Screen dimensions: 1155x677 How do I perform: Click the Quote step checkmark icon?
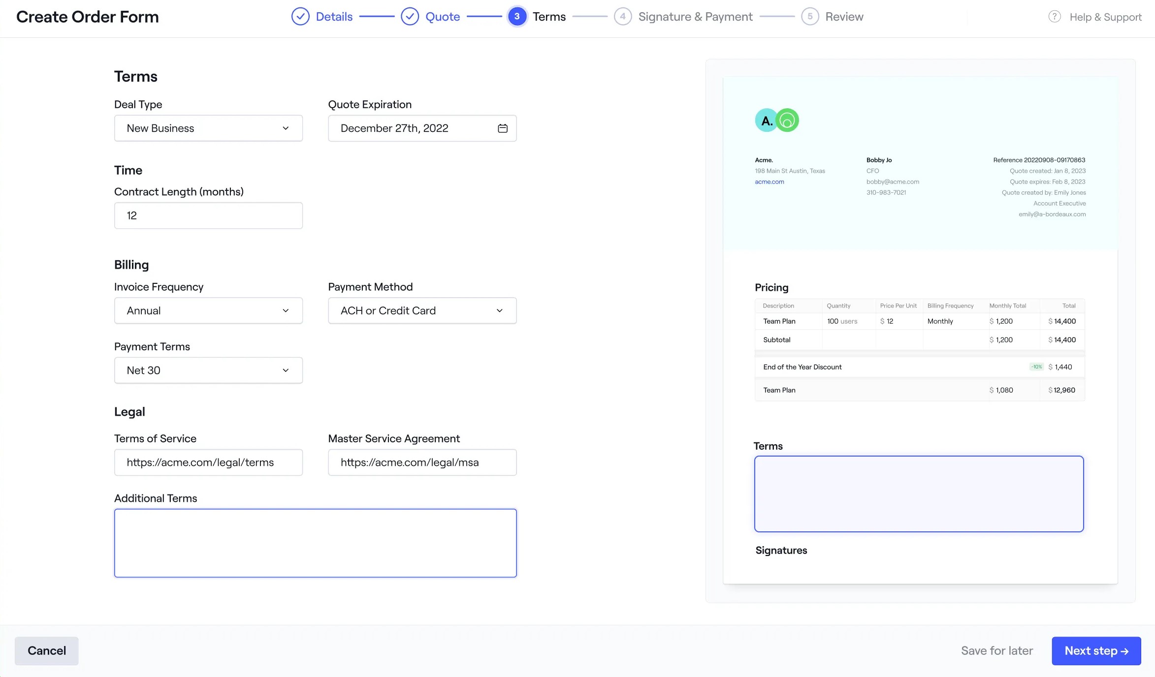pyautogui.click(x=410, y=16)
